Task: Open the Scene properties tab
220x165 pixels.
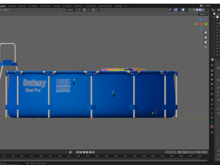Action: [x=212, y=84]
